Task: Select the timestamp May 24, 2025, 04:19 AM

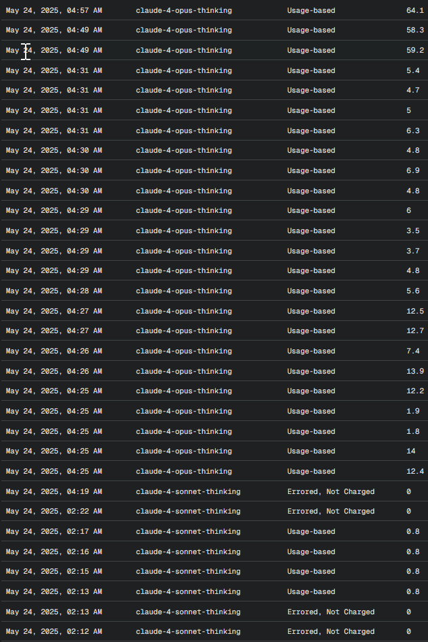Action: [53, 491]
